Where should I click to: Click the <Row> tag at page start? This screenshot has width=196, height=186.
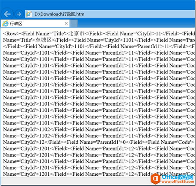coord(12,34)
